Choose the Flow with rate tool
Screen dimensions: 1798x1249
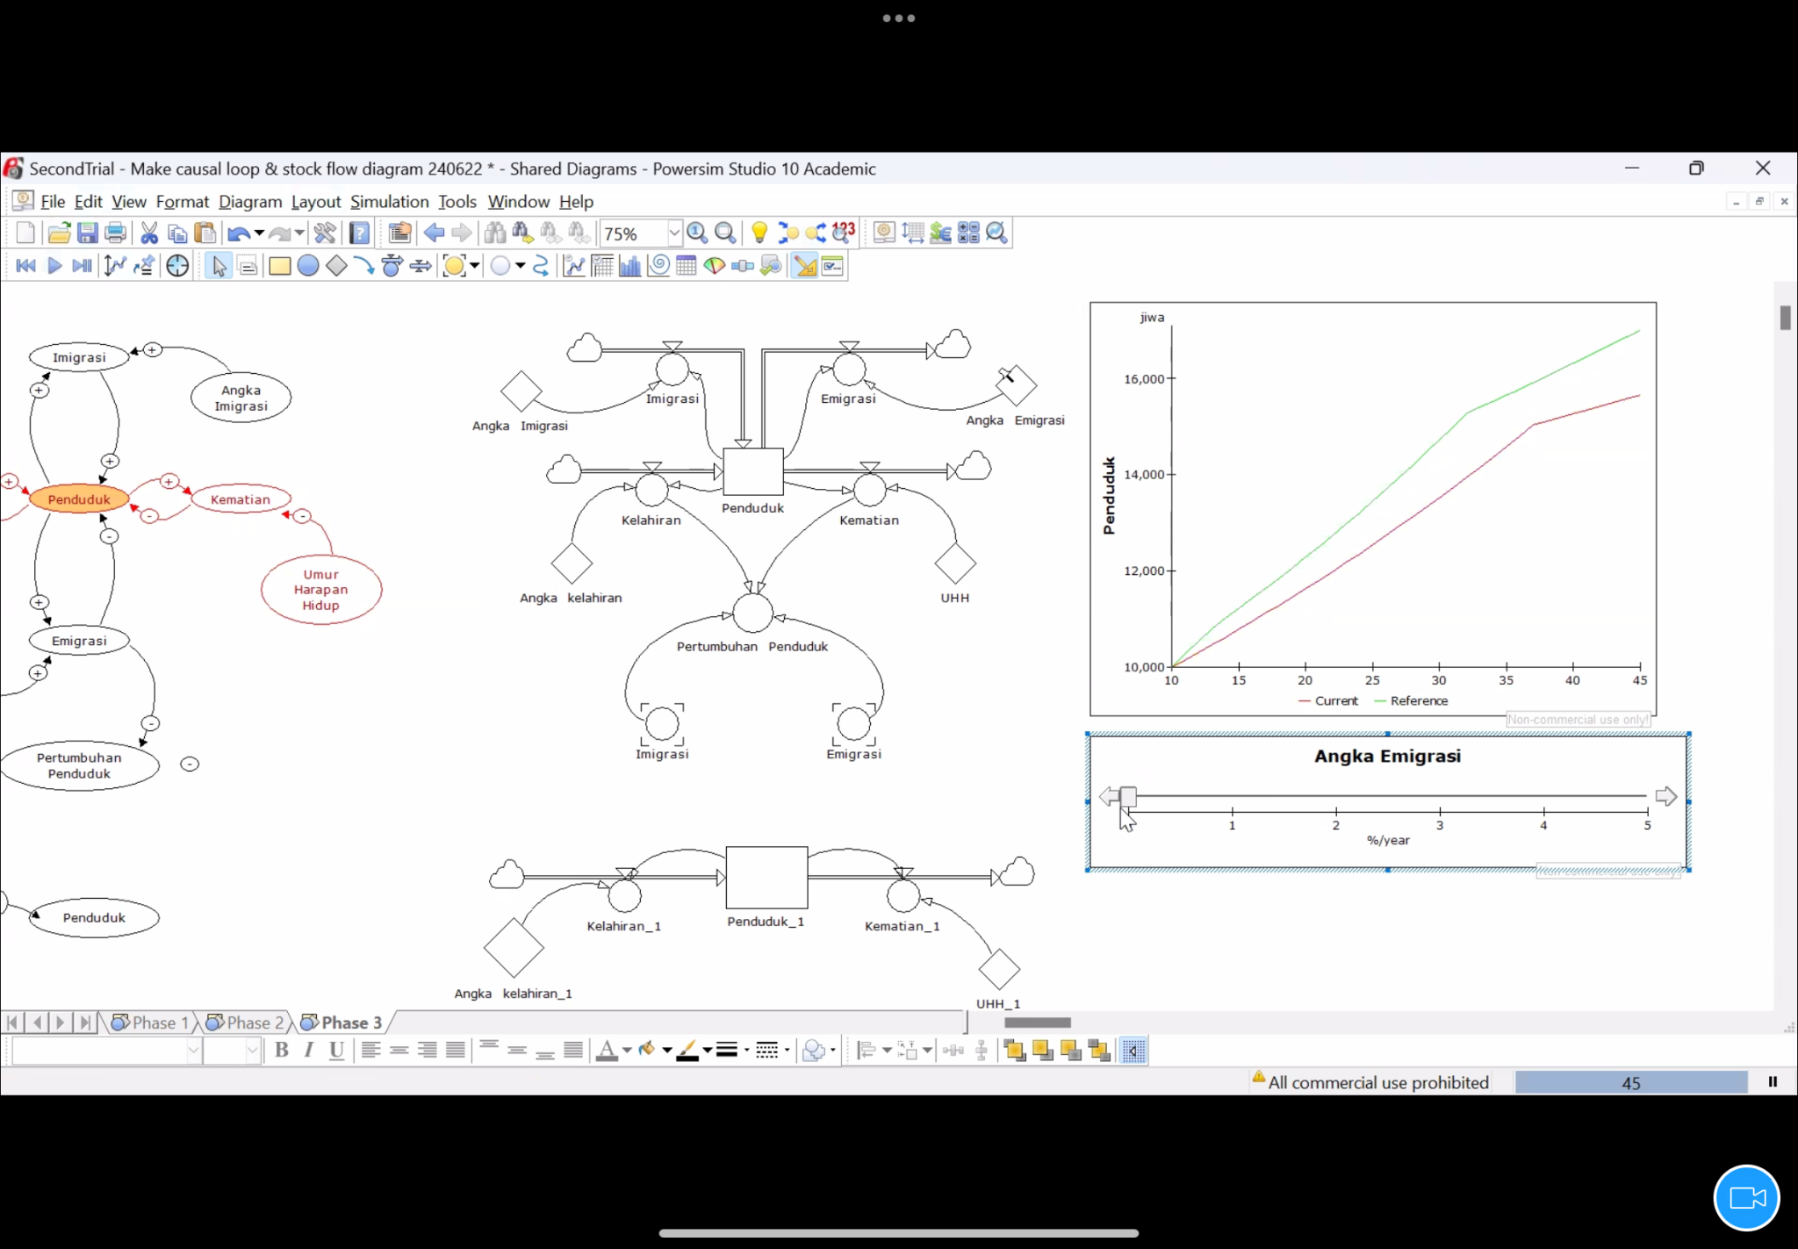[x=392, y=266]
